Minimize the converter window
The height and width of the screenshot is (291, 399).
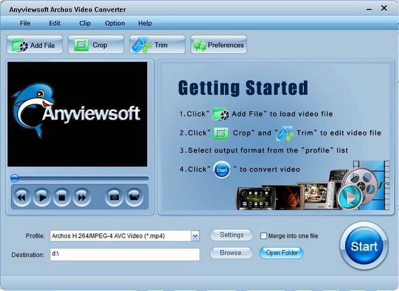[369, 9]
